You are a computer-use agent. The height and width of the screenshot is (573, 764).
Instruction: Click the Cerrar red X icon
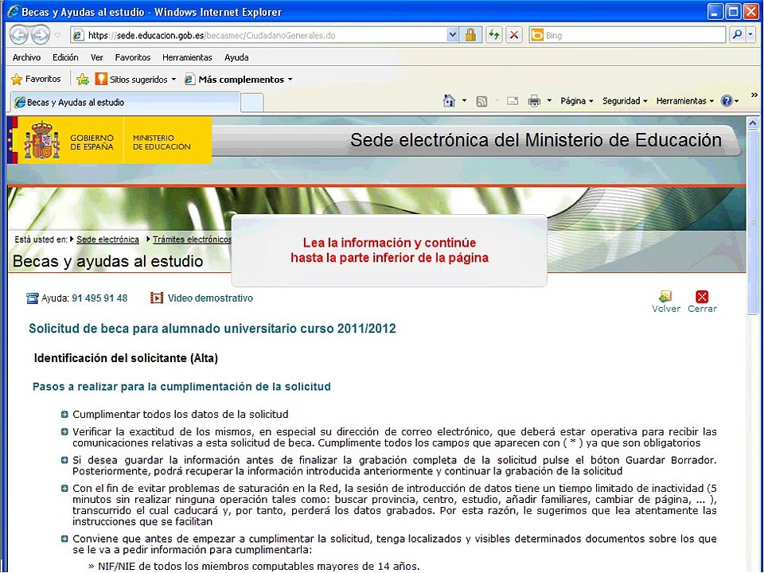(702, 296)
